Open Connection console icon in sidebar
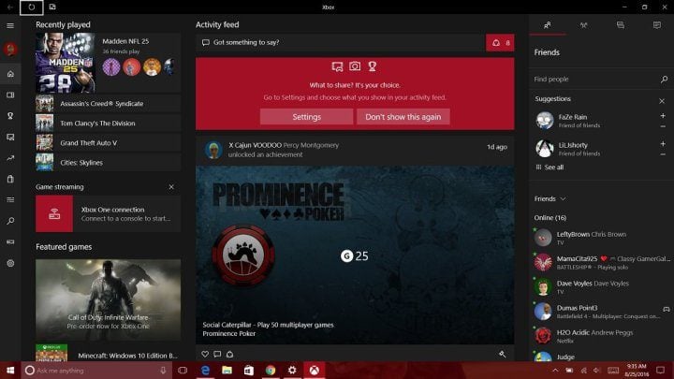 coord(10,242)
